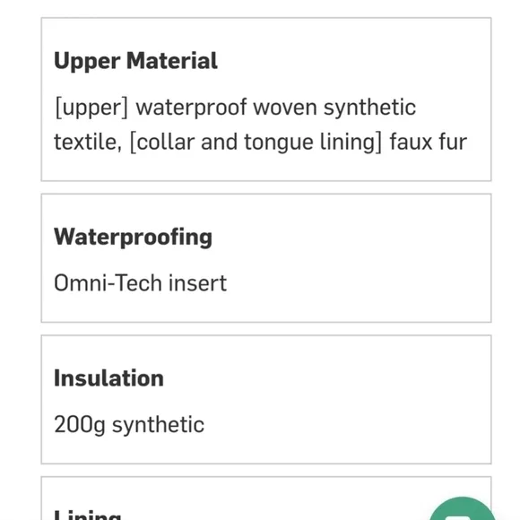Screen dimensions: 520x520
Task: Click the '[collar and tongue lining]' text
Action: 256,143
